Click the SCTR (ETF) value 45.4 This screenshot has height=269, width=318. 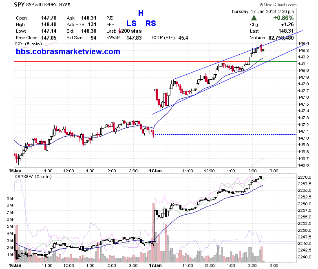[x=183, y=38]
